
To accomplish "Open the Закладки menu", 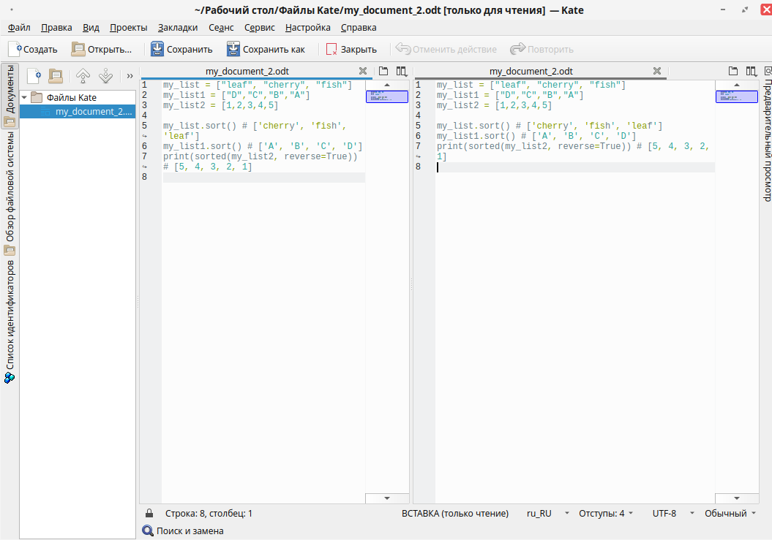I will pyautogui.click(x=178, y=27).
